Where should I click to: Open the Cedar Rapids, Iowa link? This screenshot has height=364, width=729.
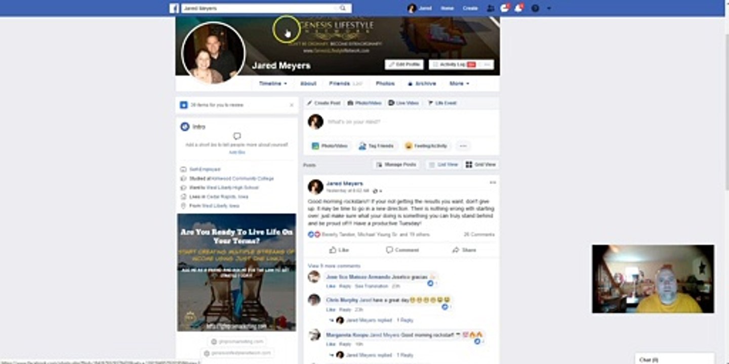point(227,197)
